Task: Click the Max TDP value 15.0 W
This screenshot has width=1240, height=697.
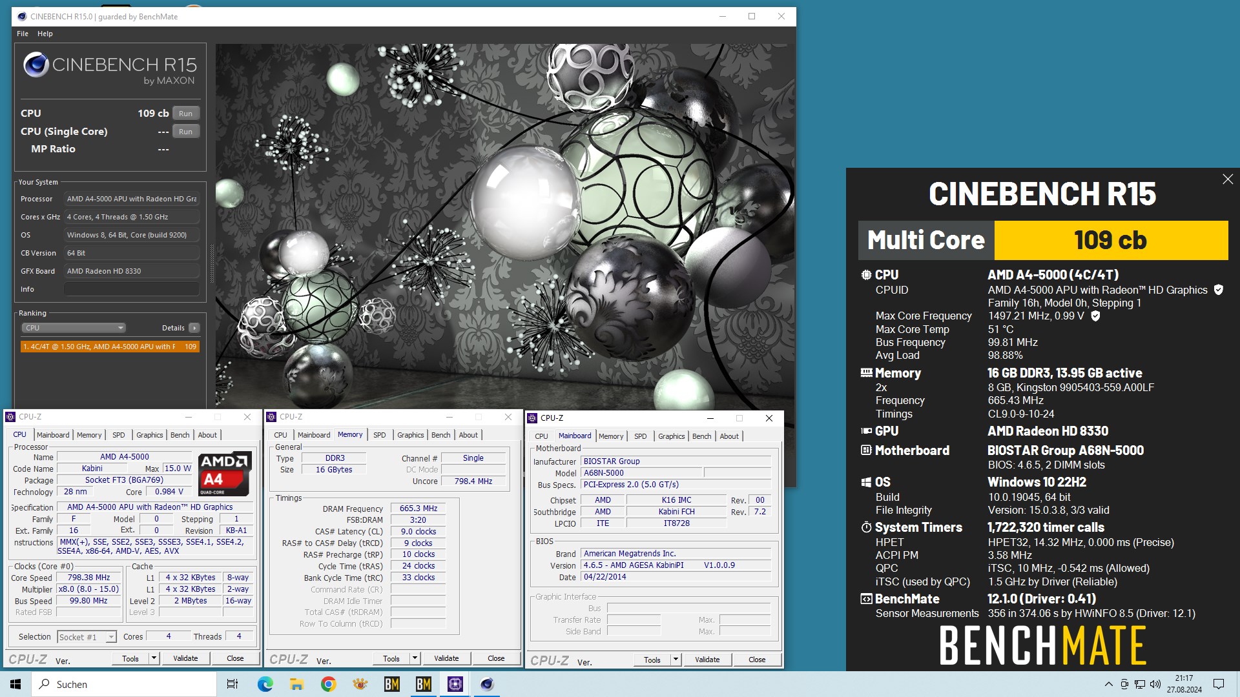Action: (x=178, y=469)
